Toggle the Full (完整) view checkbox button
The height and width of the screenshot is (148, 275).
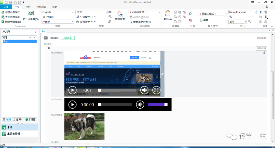coord(204,20)
